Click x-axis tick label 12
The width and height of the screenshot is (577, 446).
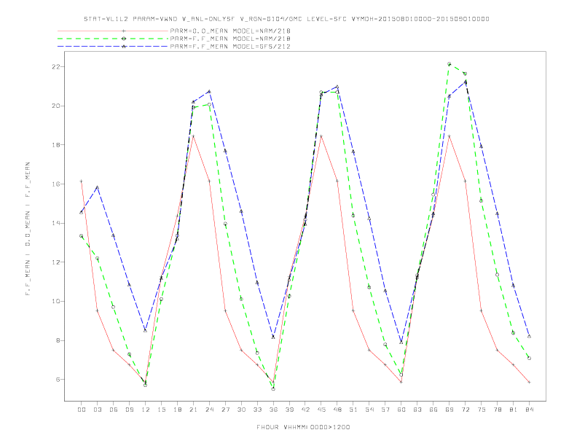[x=146, y=410]
